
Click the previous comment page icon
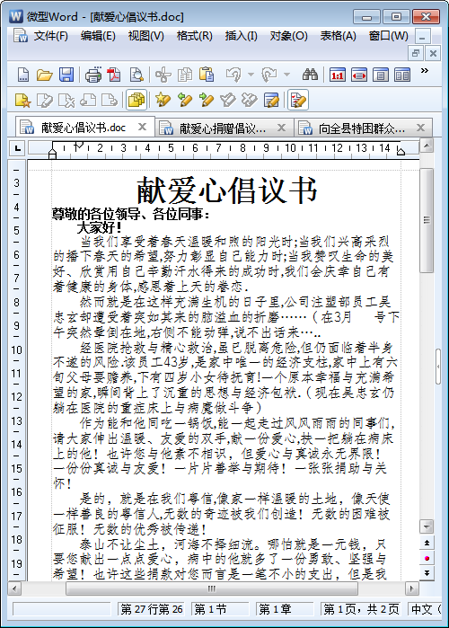coord(88,100)
